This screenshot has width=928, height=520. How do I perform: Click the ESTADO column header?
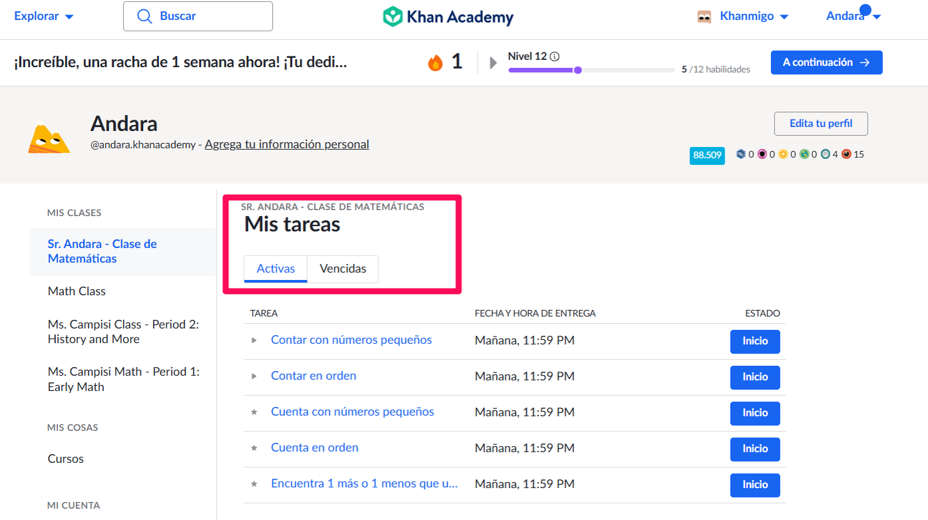point(762,313)
